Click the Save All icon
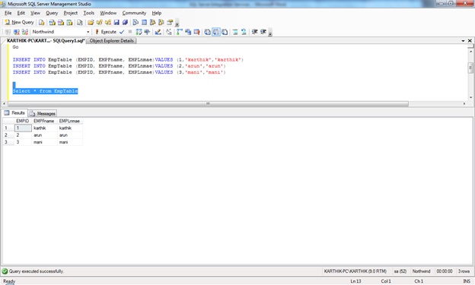475x285 pixels. pos(125,22)
